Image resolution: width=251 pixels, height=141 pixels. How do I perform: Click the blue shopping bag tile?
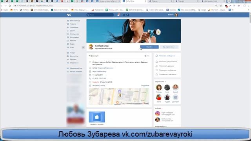[x=97, y=117]
